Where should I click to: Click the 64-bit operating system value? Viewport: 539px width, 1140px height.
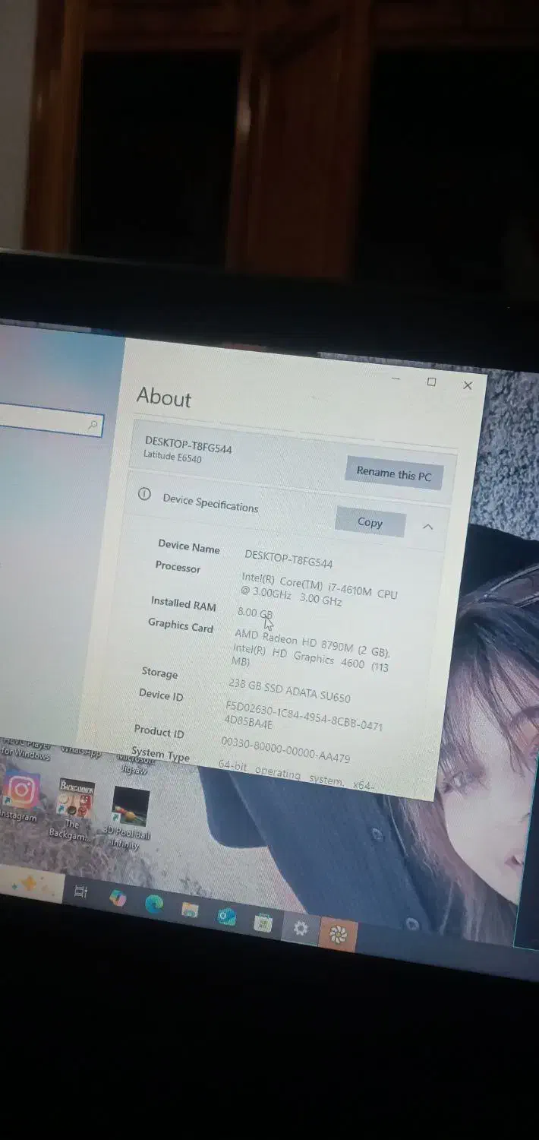click(x=296, y=776)
